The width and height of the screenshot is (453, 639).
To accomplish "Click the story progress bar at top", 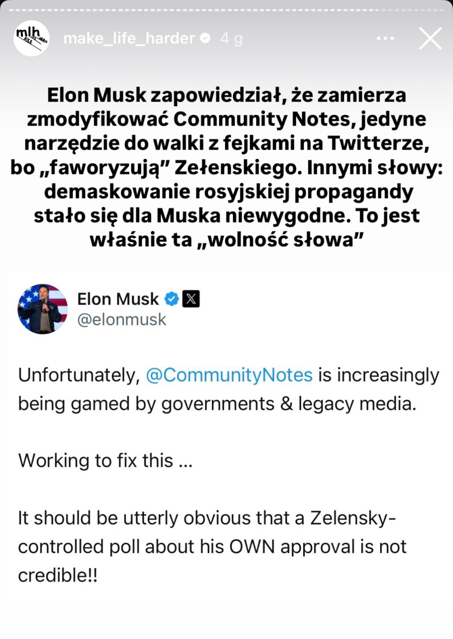I will [226, 10].
